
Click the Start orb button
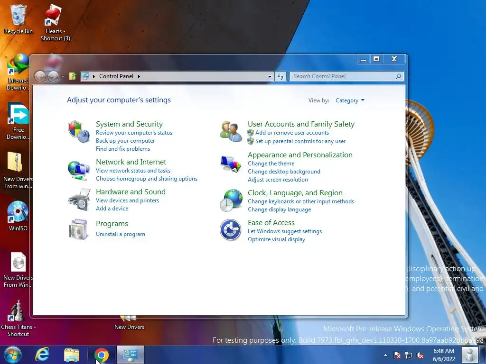pyautogui.click(x=12, y=355)
